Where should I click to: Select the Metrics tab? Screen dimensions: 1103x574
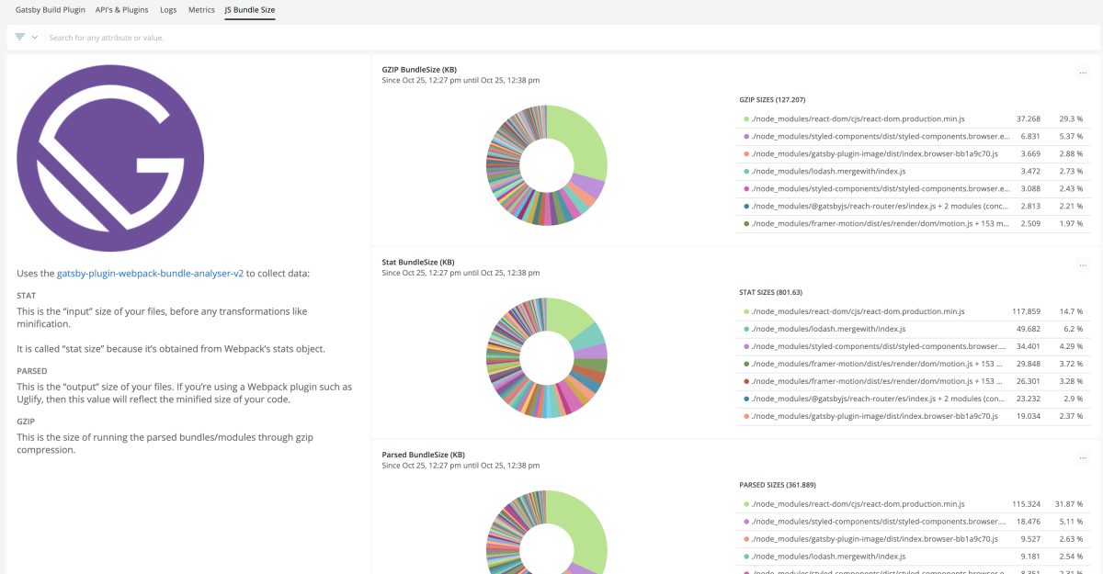pyautogui.click(x=201, y=10)
